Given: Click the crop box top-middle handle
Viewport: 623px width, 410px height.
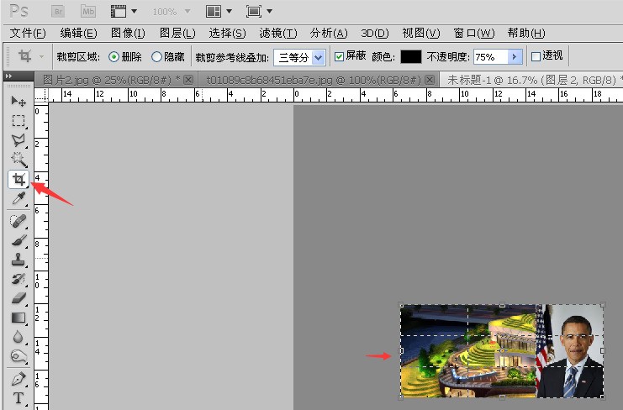Looking at the screenshot, I should (x=502, y=305).
